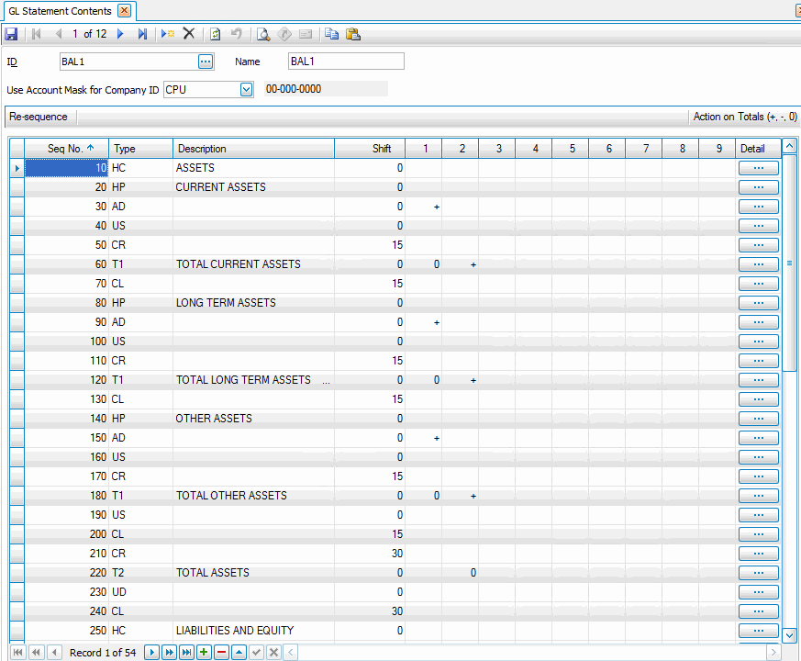Remove grid row with red minus
The image size is (801, 661).
tap(221, 652)
